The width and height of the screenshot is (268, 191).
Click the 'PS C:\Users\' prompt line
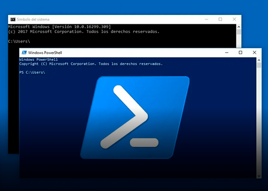32,72
